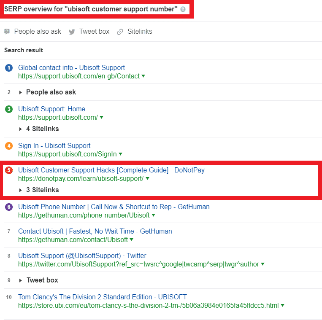Click the People also ask legend label at top
The width and height of the screenshot is (322, 320).
click(38, 31)
